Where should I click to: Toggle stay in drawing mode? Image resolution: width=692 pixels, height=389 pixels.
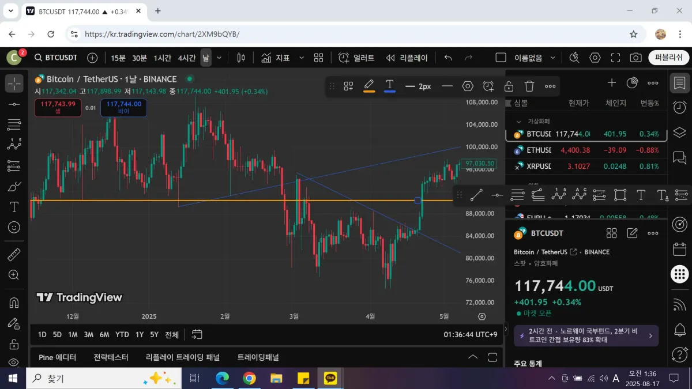click(x=14, y=323)
